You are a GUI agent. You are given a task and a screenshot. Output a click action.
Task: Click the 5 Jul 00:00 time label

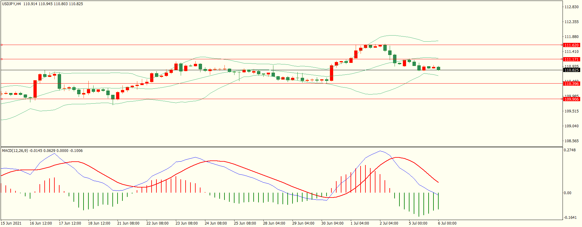tap(418, 223)
